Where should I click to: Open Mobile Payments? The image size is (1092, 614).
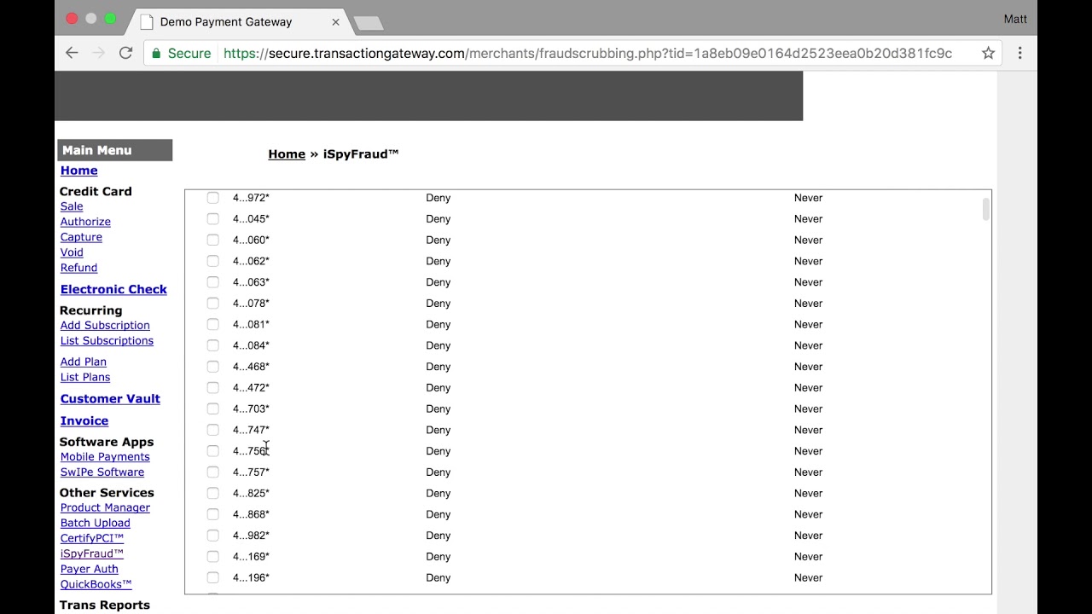[105, 457]
